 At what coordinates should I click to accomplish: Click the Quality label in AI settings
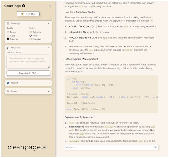pyautogui.click(x=10, y=28)
